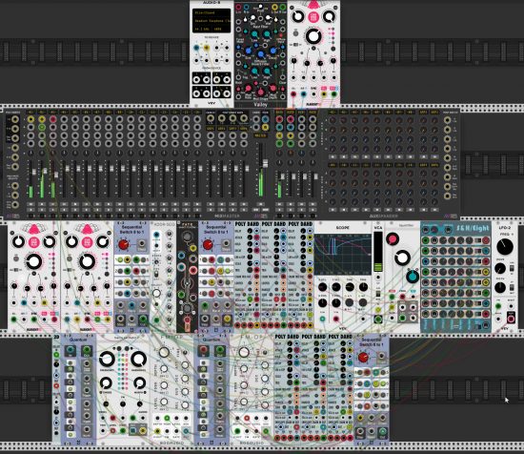Adjust the VCA level slider
This screenshot has height=454, width=524.
[x=378, y=253]
